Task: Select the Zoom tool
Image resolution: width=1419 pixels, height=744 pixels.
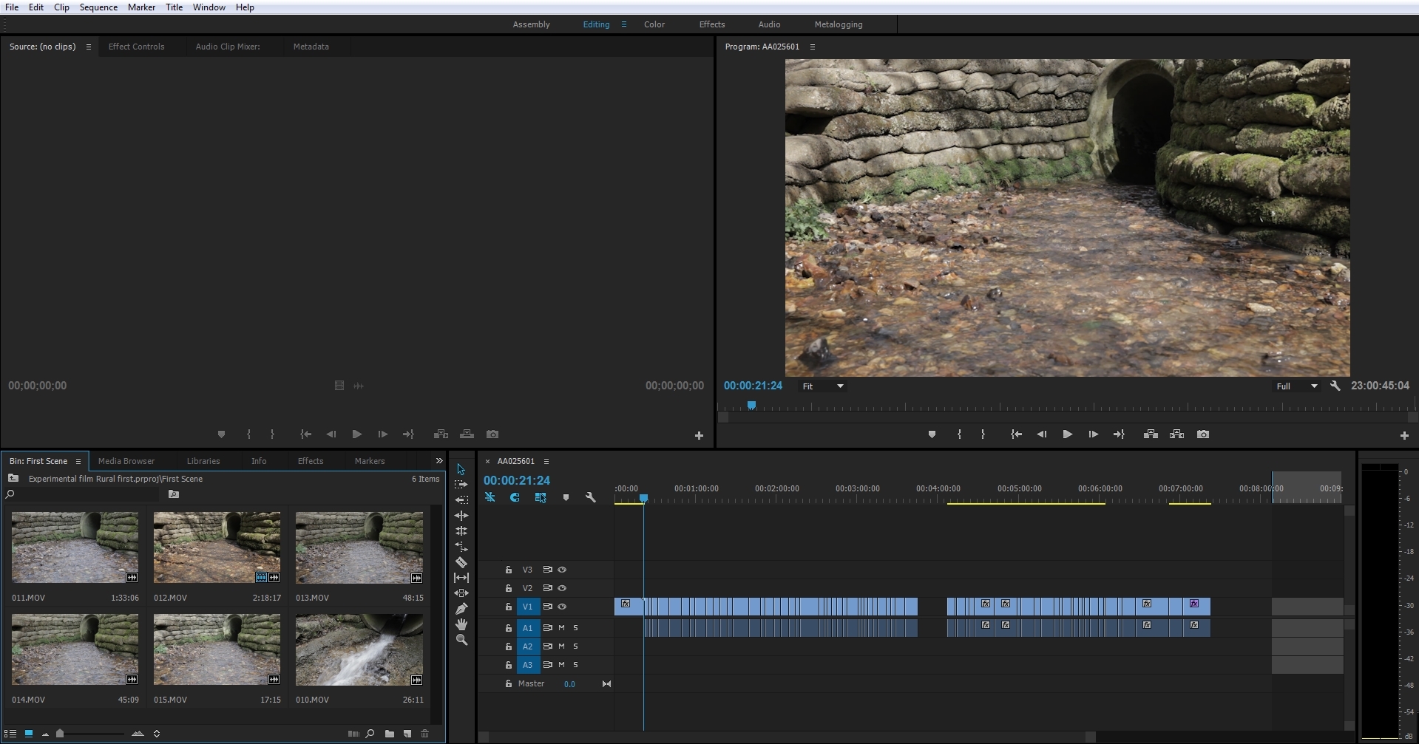Action: point(461,640)
